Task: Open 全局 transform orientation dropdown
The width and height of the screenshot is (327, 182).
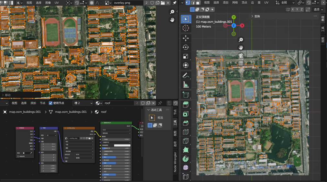Action: pos(285,3)
